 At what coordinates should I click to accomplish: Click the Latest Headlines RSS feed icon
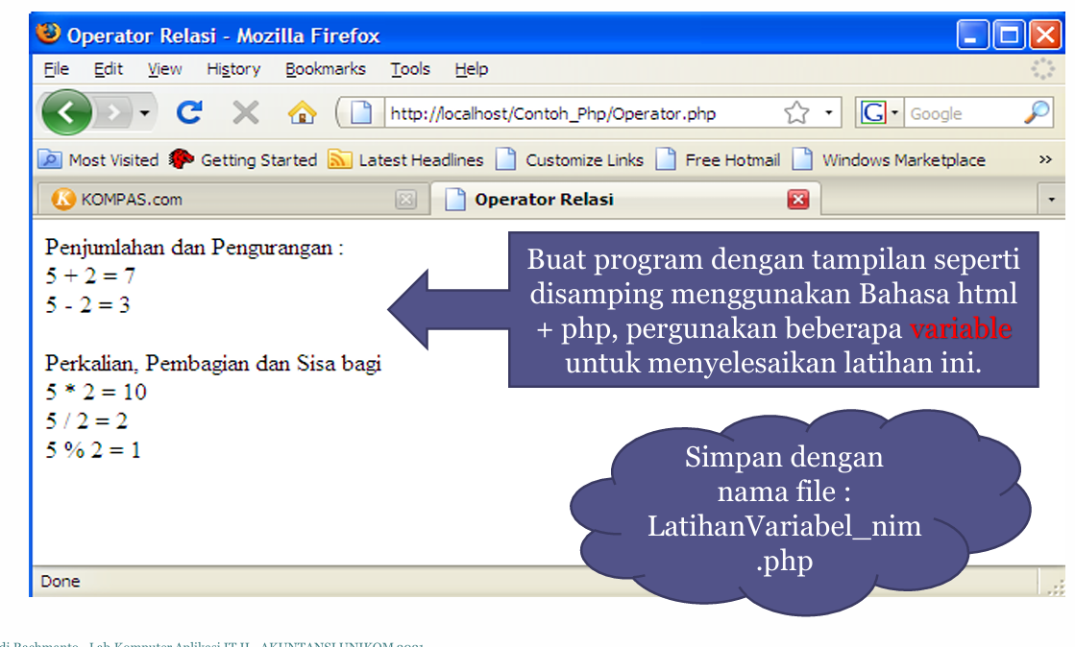point(339,159)
